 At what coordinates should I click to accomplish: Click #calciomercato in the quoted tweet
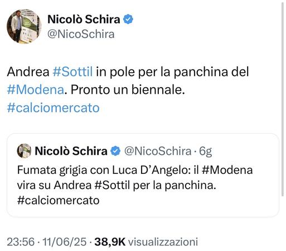tap(58, 201)
